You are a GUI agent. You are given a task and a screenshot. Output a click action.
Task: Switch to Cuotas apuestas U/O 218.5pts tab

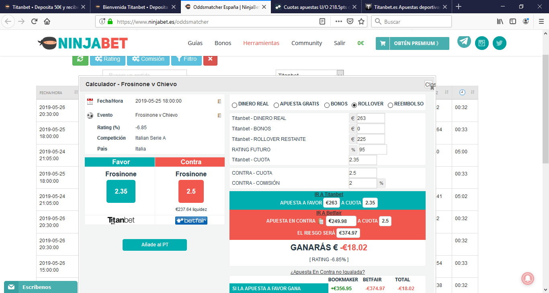pyautogui.click(x=316, y=7)
